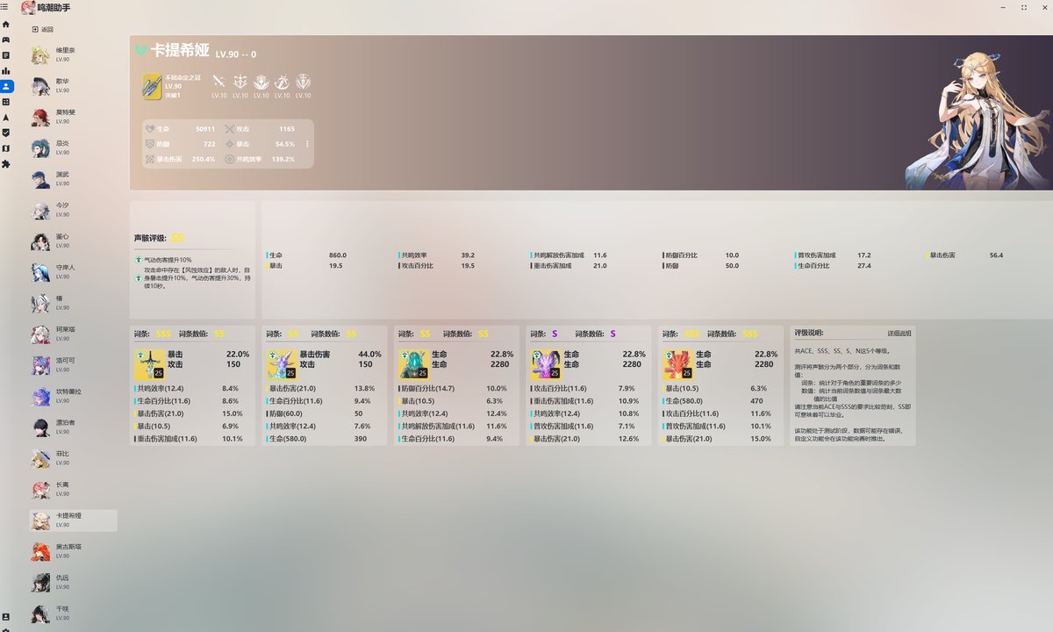Select character 椿 in the list

coord(73,304)
